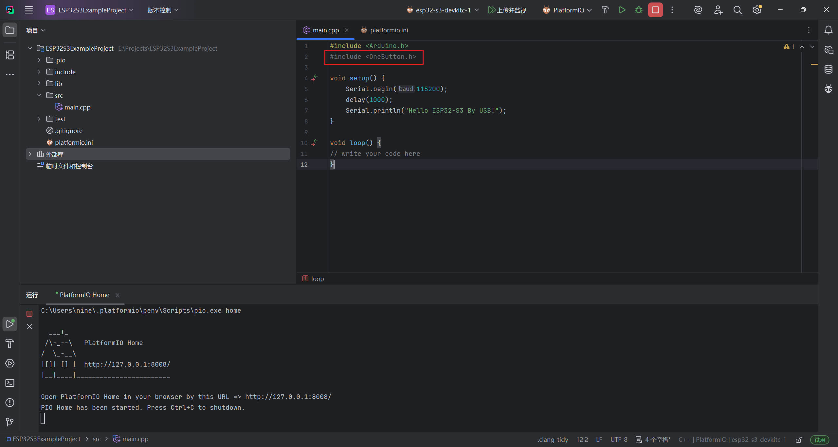Click the Build hammer icon in toolbar

(x=605, y=10)
